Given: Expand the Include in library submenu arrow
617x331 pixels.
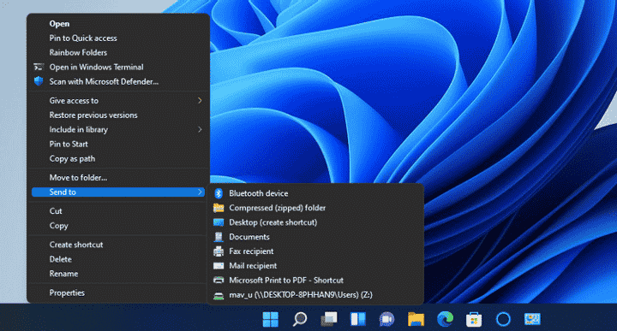Looking at the screenshot, I should 200,129.
